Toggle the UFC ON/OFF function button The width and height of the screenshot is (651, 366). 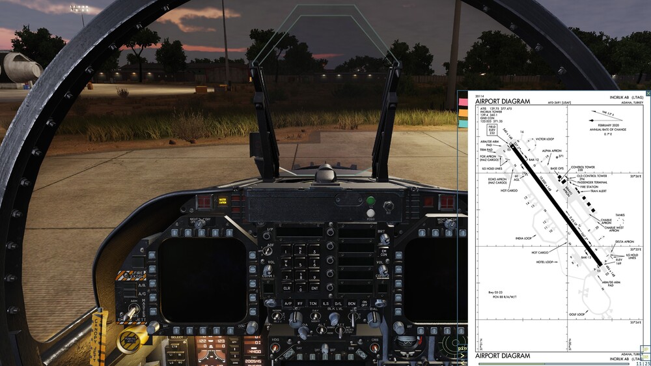point(365,303)
